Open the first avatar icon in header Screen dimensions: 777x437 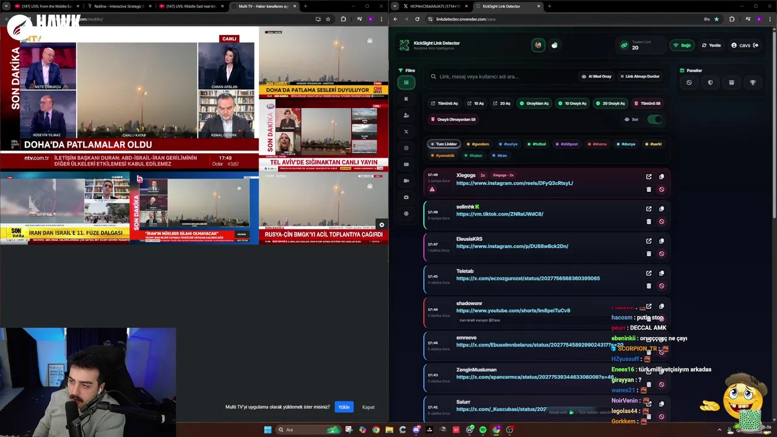(x=538, y=46)
